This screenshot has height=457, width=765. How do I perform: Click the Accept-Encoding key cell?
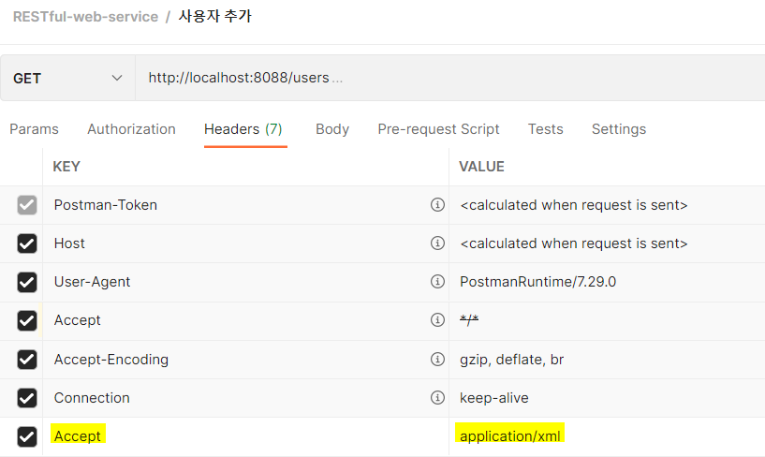245,360
